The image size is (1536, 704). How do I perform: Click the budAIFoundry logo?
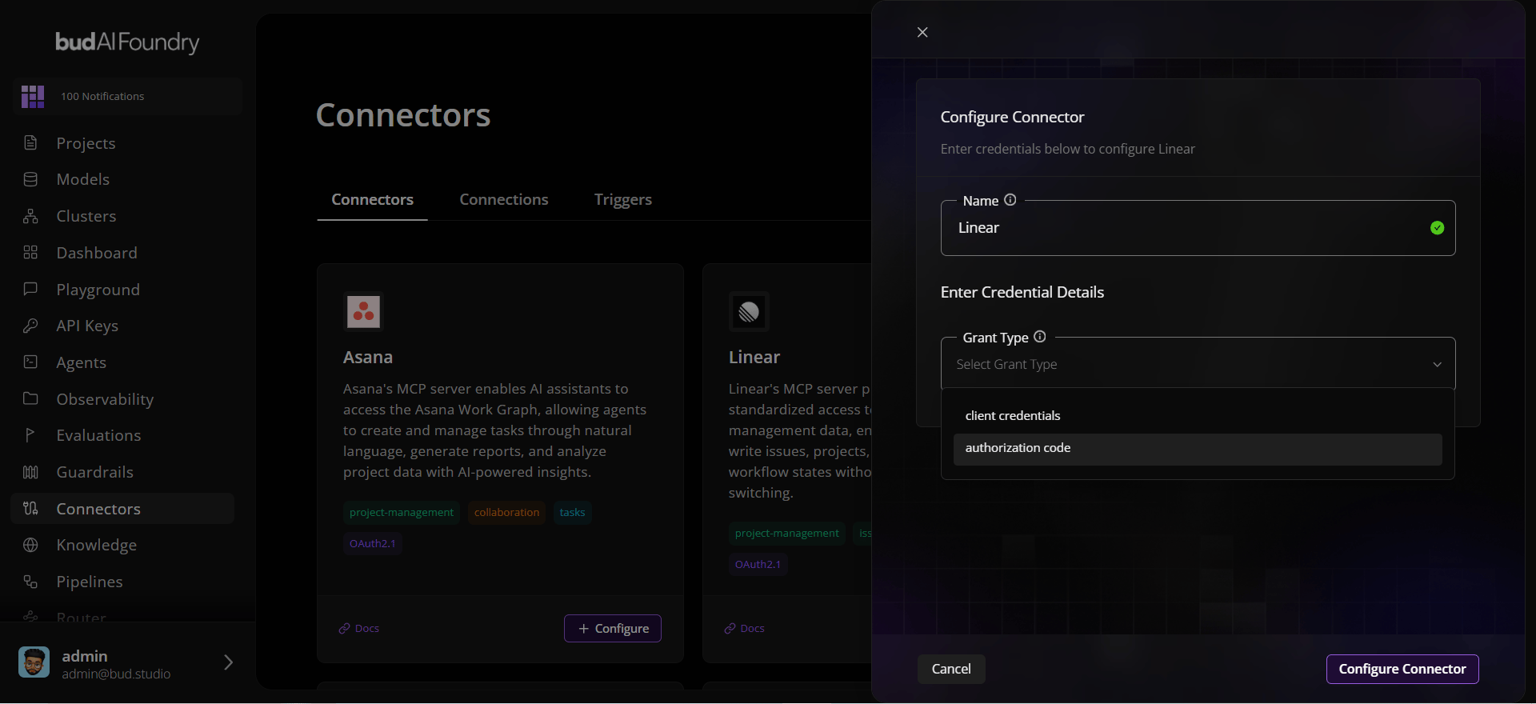[x=127, y=42]
